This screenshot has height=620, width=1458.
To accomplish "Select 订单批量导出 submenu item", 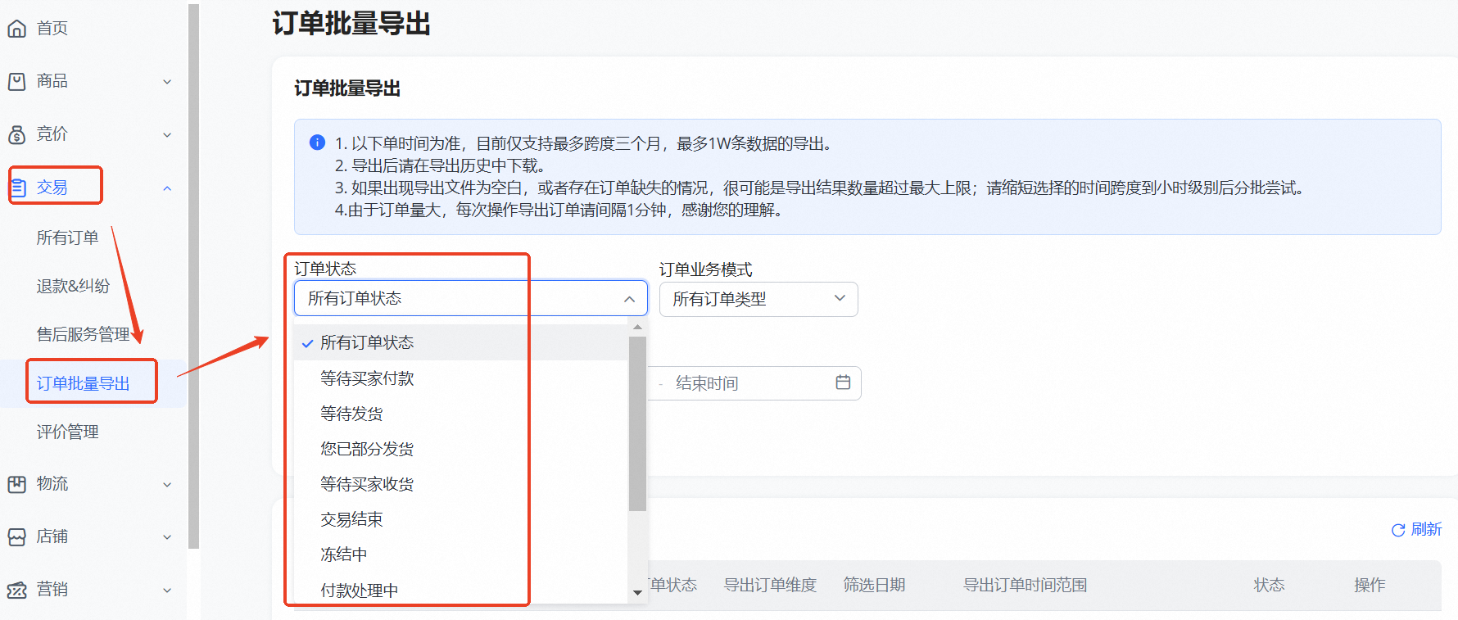I will [x=83, y=383].
